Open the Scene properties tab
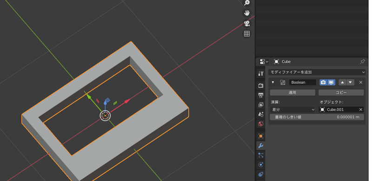 261,114
